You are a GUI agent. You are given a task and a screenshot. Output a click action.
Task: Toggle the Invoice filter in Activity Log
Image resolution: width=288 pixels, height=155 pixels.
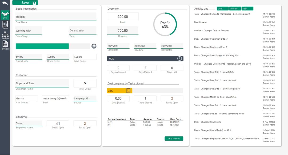pyautogui.click(x=235, y=8)
